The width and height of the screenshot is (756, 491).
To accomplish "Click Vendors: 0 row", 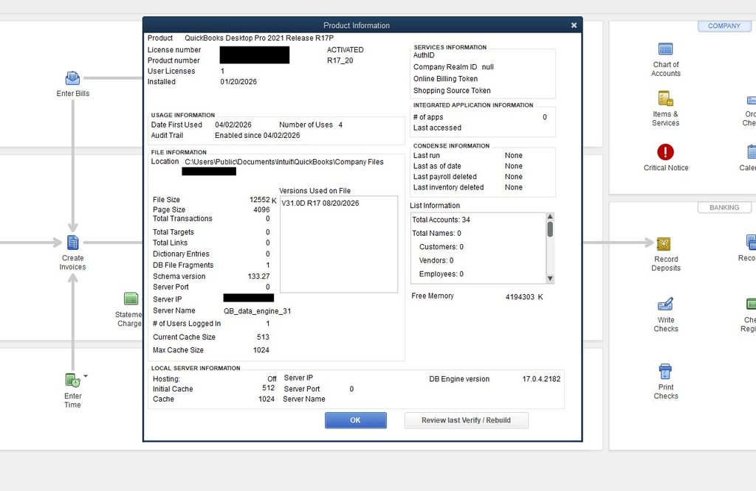I will click(436, 260).
